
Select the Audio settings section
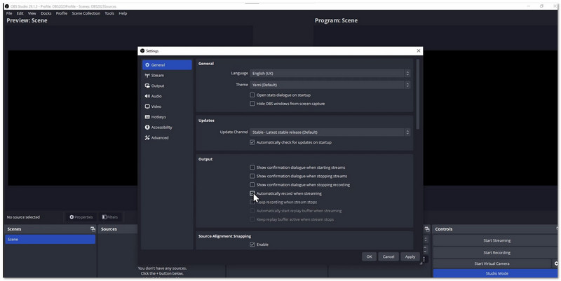156,96
